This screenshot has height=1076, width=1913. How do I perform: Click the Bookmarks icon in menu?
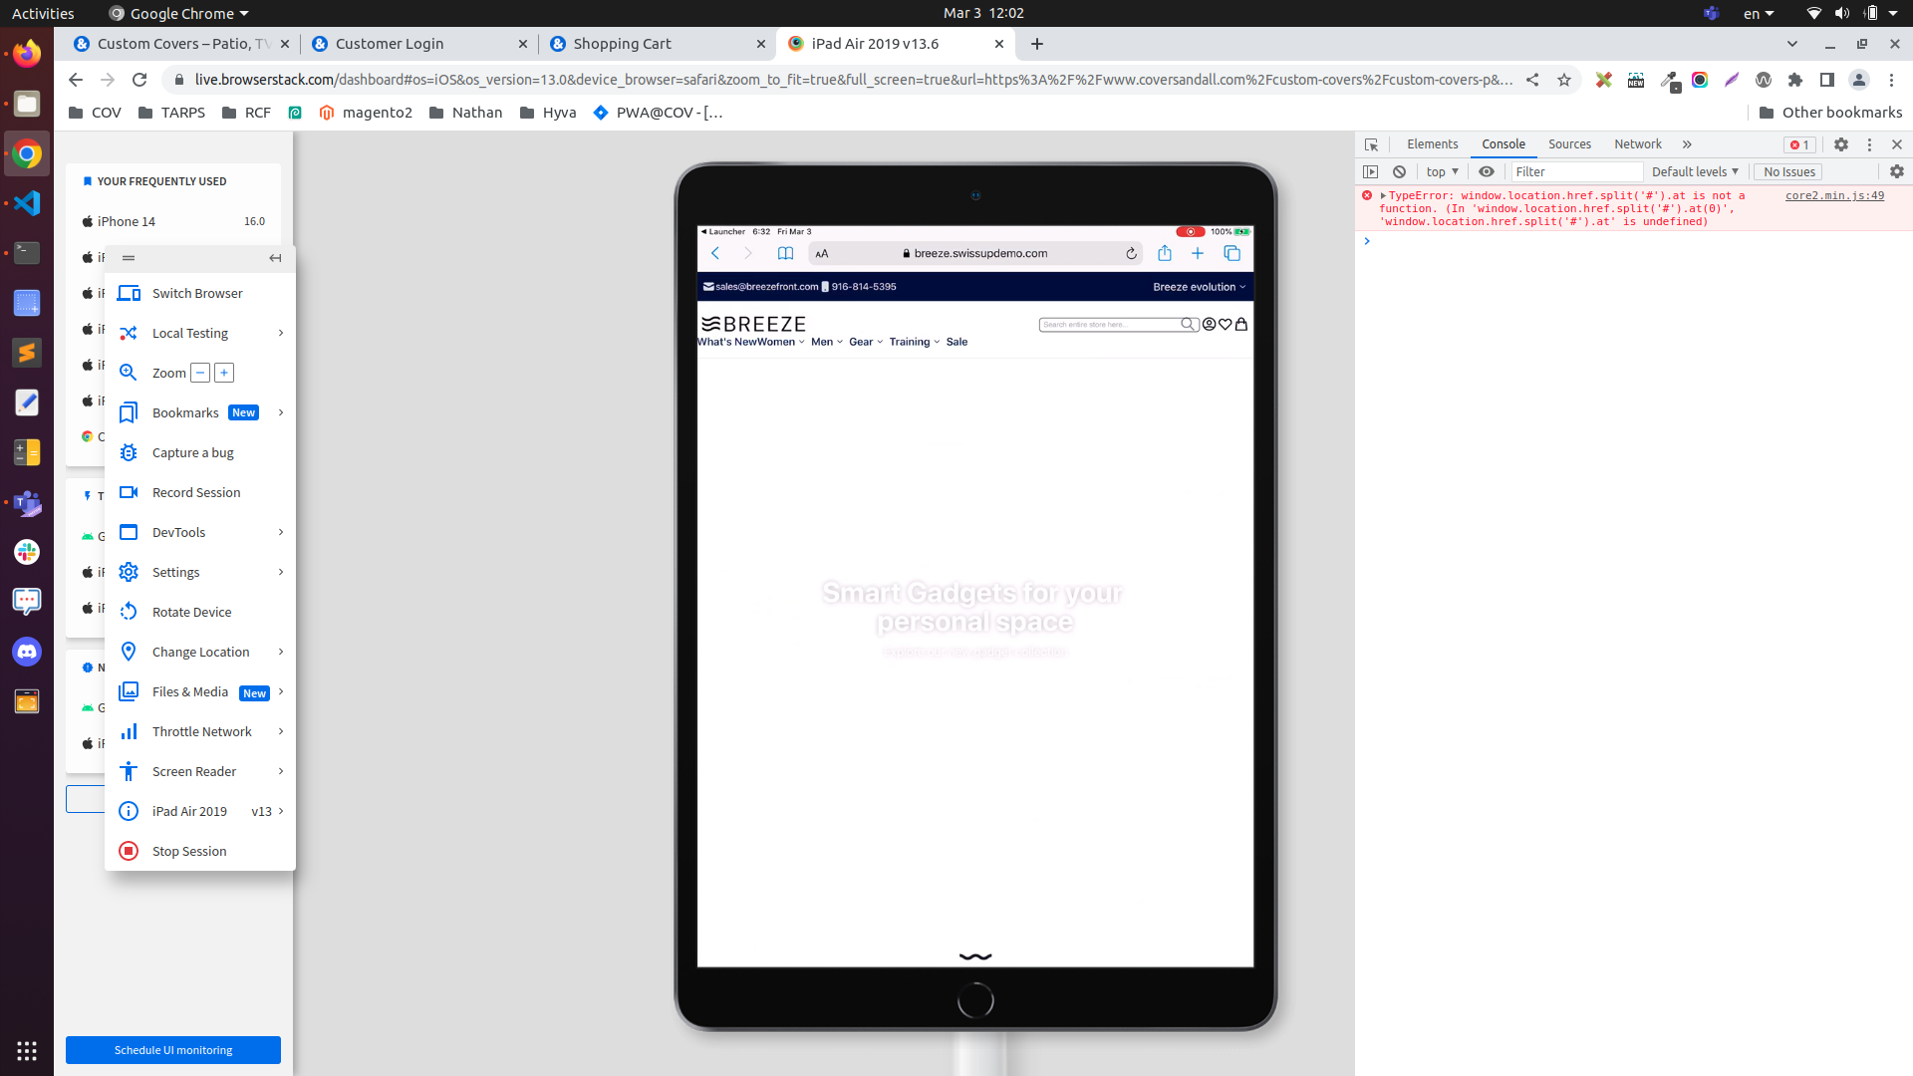129,412
